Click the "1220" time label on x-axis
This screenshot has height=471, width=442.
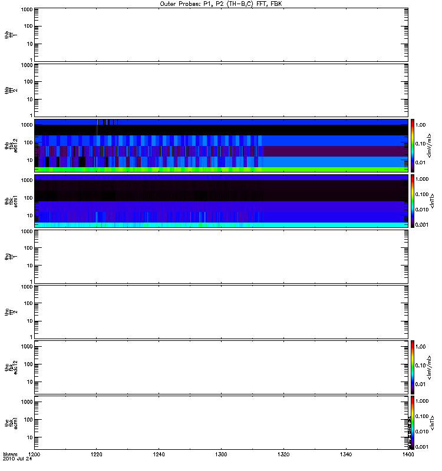[97, 454]
